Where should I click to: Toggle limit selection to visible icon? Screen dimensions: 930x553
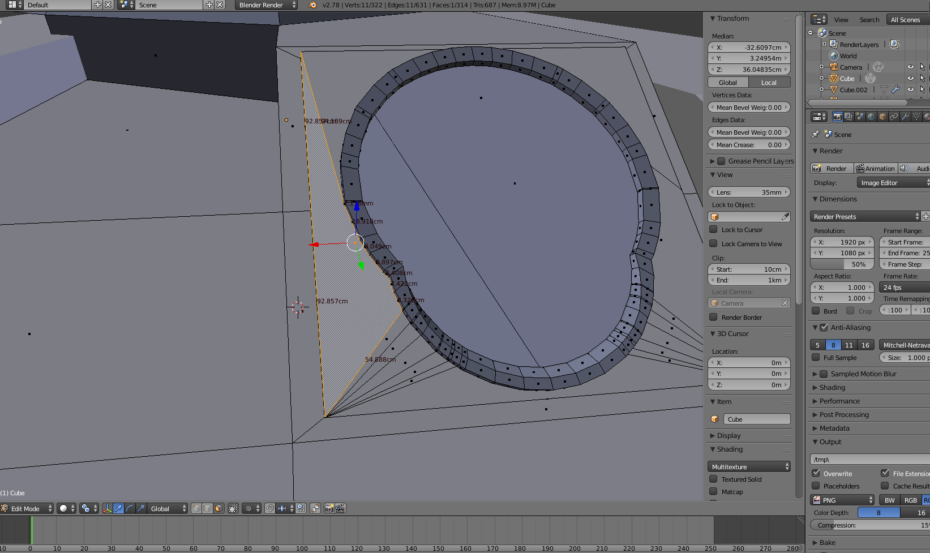(x=233, y=508)
